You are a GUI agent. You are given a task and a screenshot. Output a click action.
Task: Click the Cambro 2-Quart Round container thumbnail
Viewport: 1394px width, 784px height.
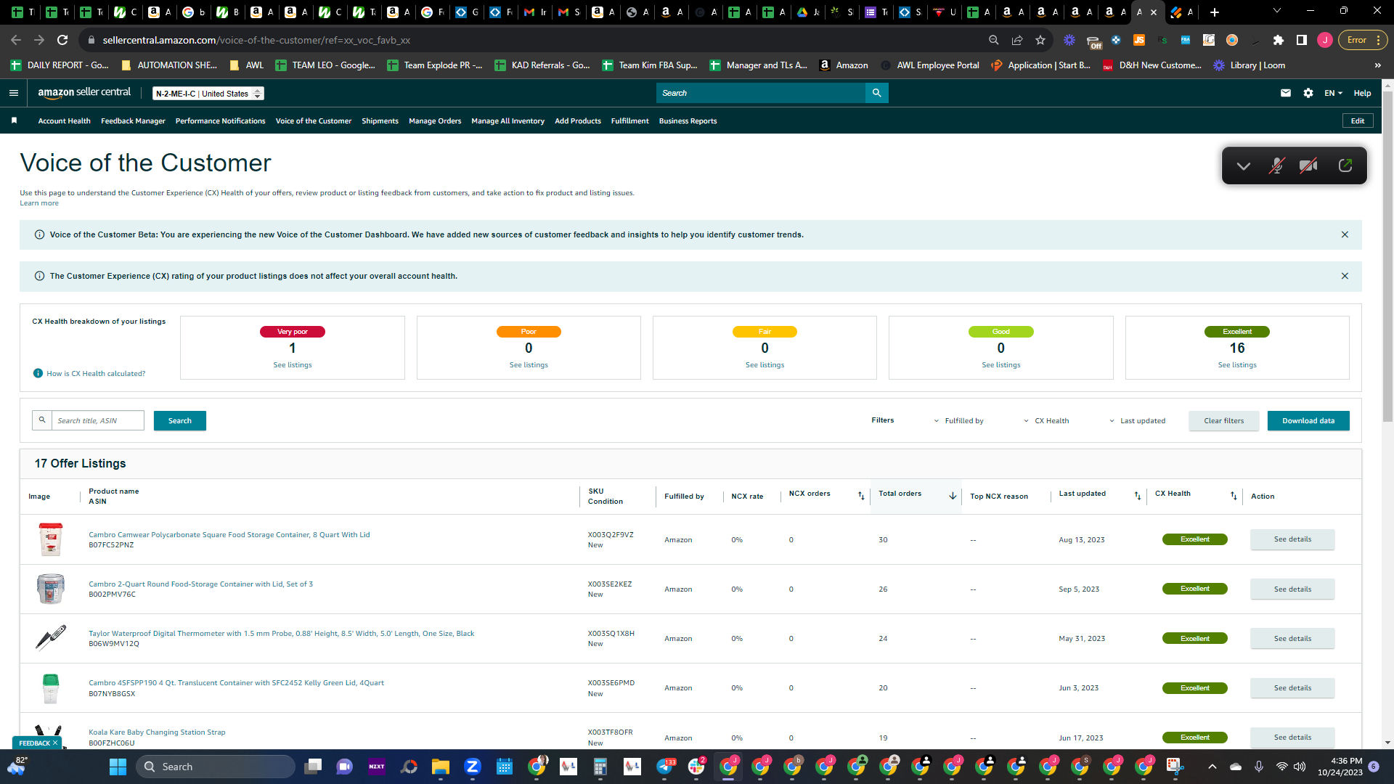[x=50, y=589]
